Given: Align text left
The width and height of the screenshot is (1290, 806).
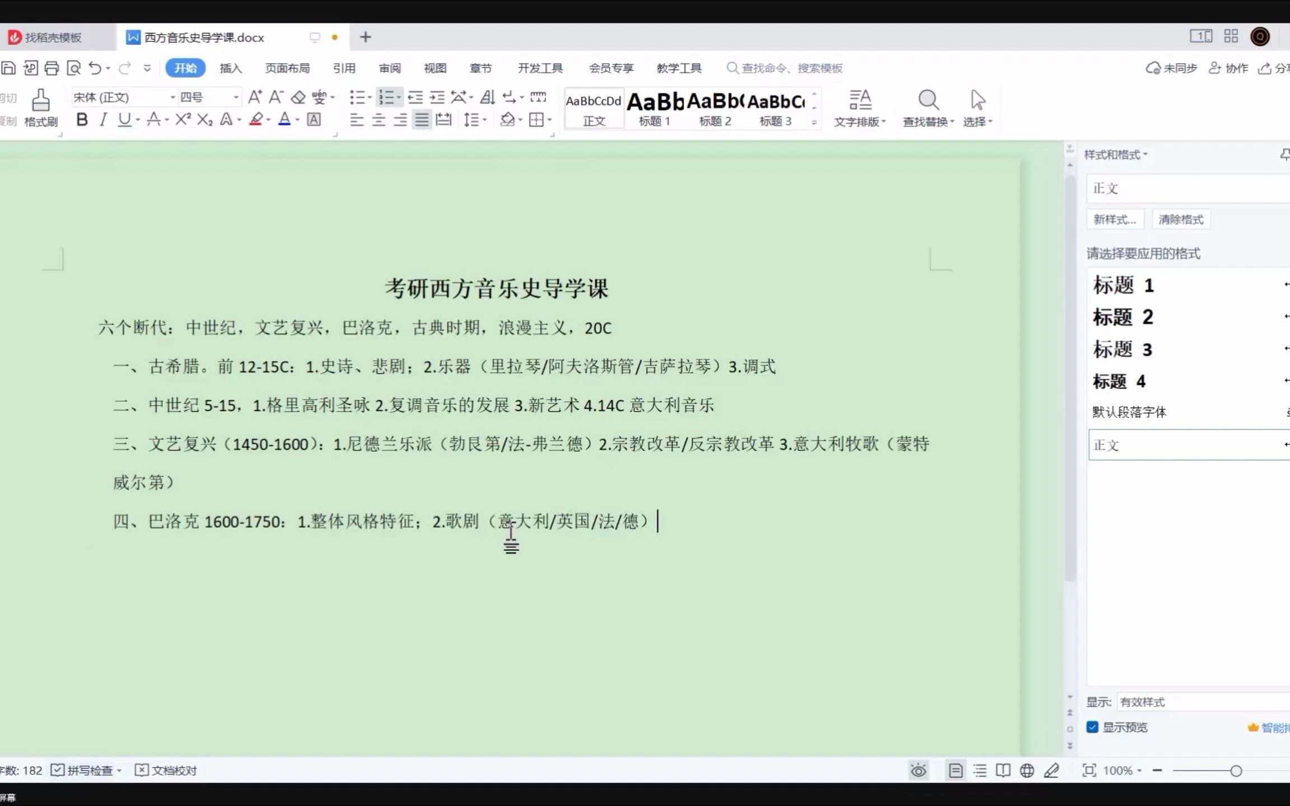Looking at the screenshot, I should coord(357,119).
